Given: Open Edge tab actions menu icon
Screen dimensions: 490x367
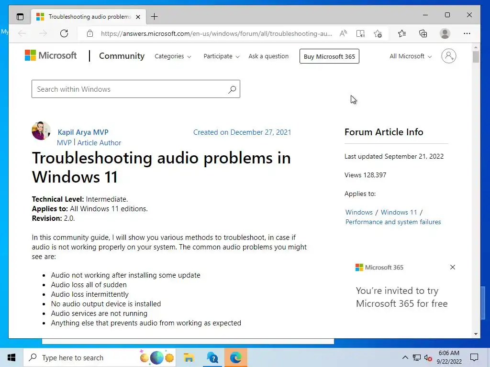Looking at the screenshot, I should pyautogui.click(x=20, y=17).
